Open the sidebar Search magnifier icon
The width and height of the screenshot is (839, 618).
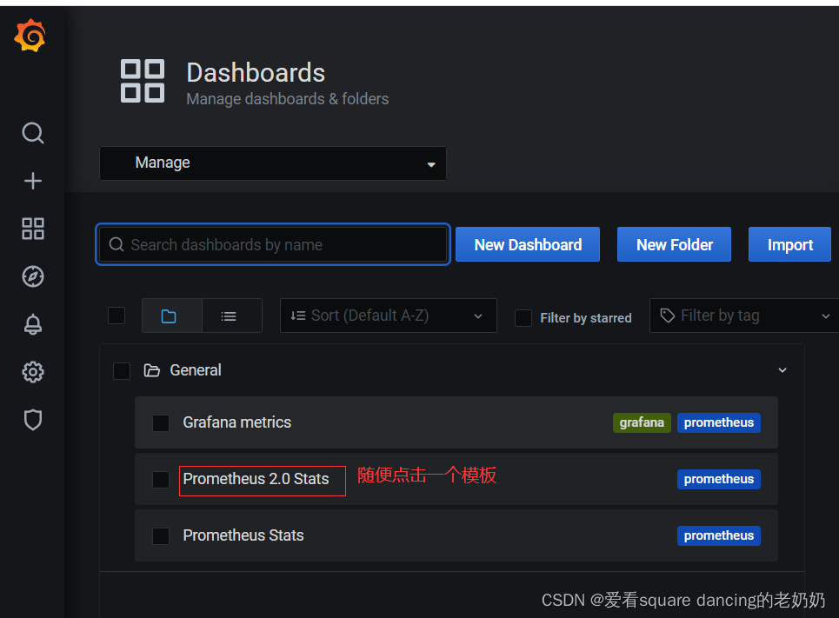[33, 133]
